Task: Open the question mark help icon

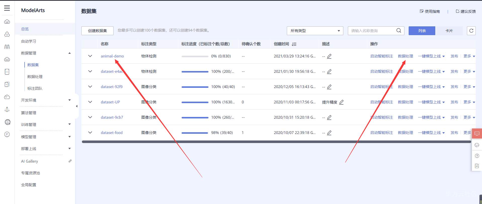Action: click(x=477, y=156)
